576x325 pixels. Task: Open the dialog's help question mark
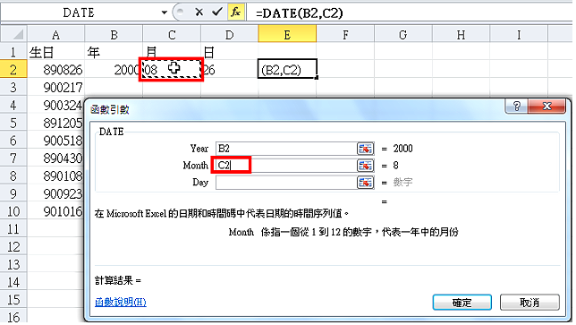point(516,107)
